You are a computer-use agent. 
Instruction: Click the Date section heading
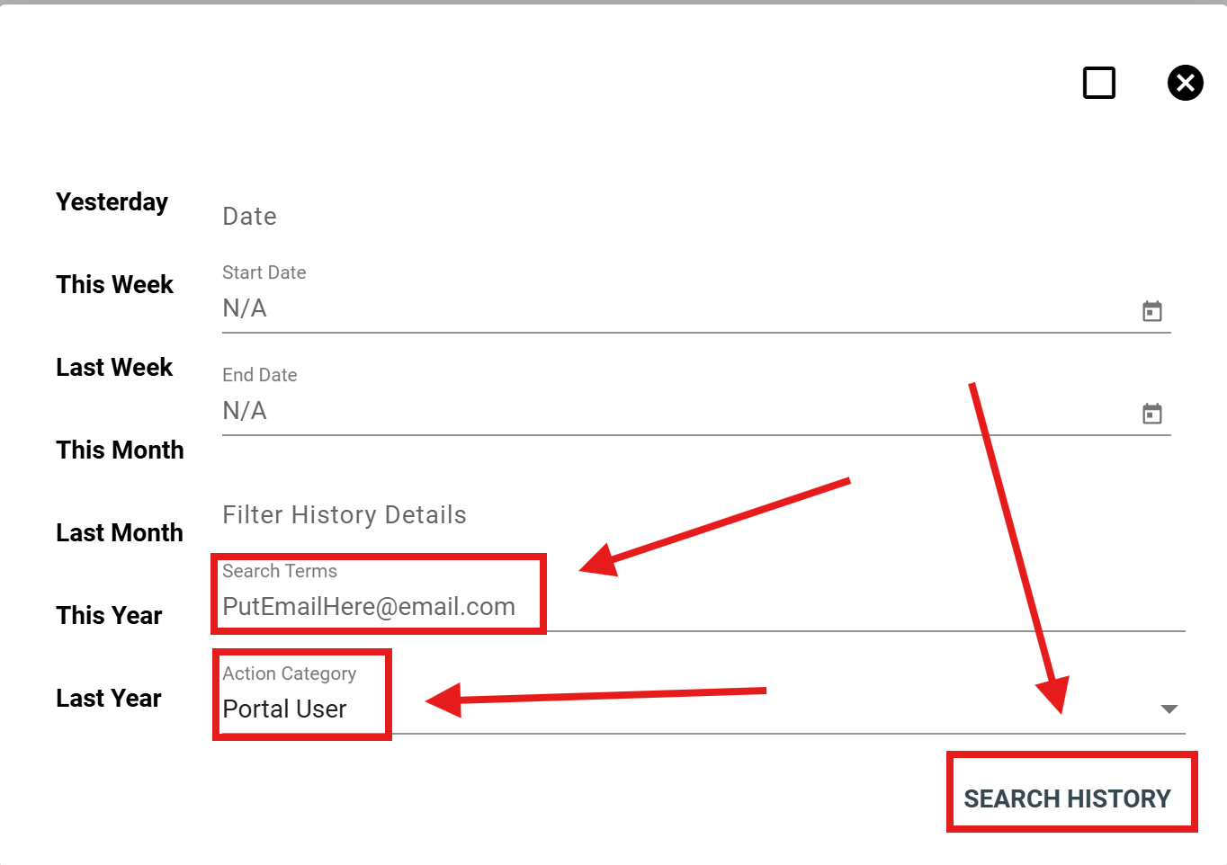coord(249,217)
